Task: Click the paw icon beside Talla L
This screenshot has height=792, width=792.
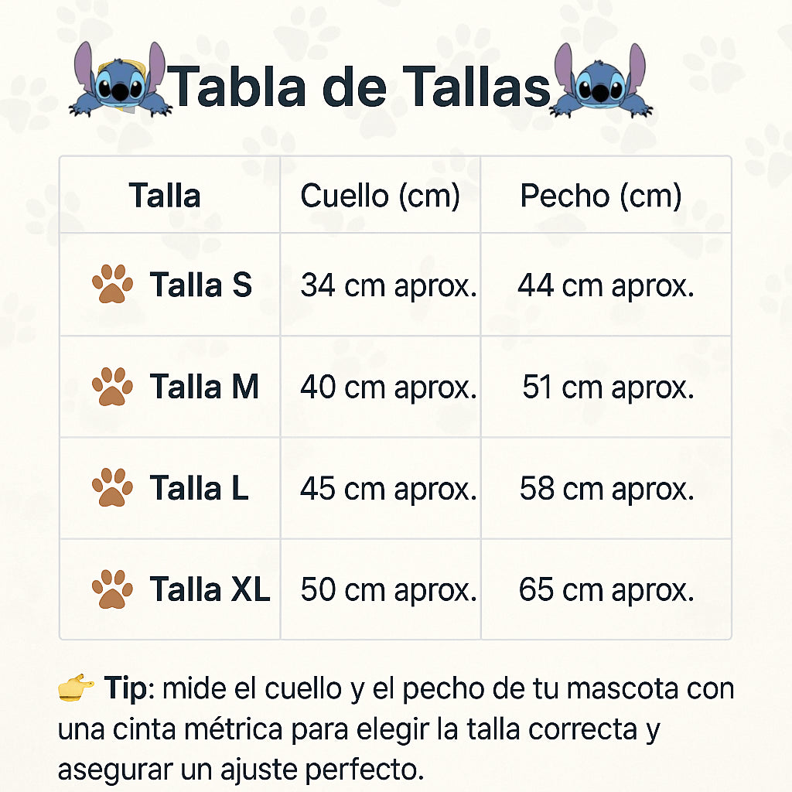Action: tap(113, 488)
